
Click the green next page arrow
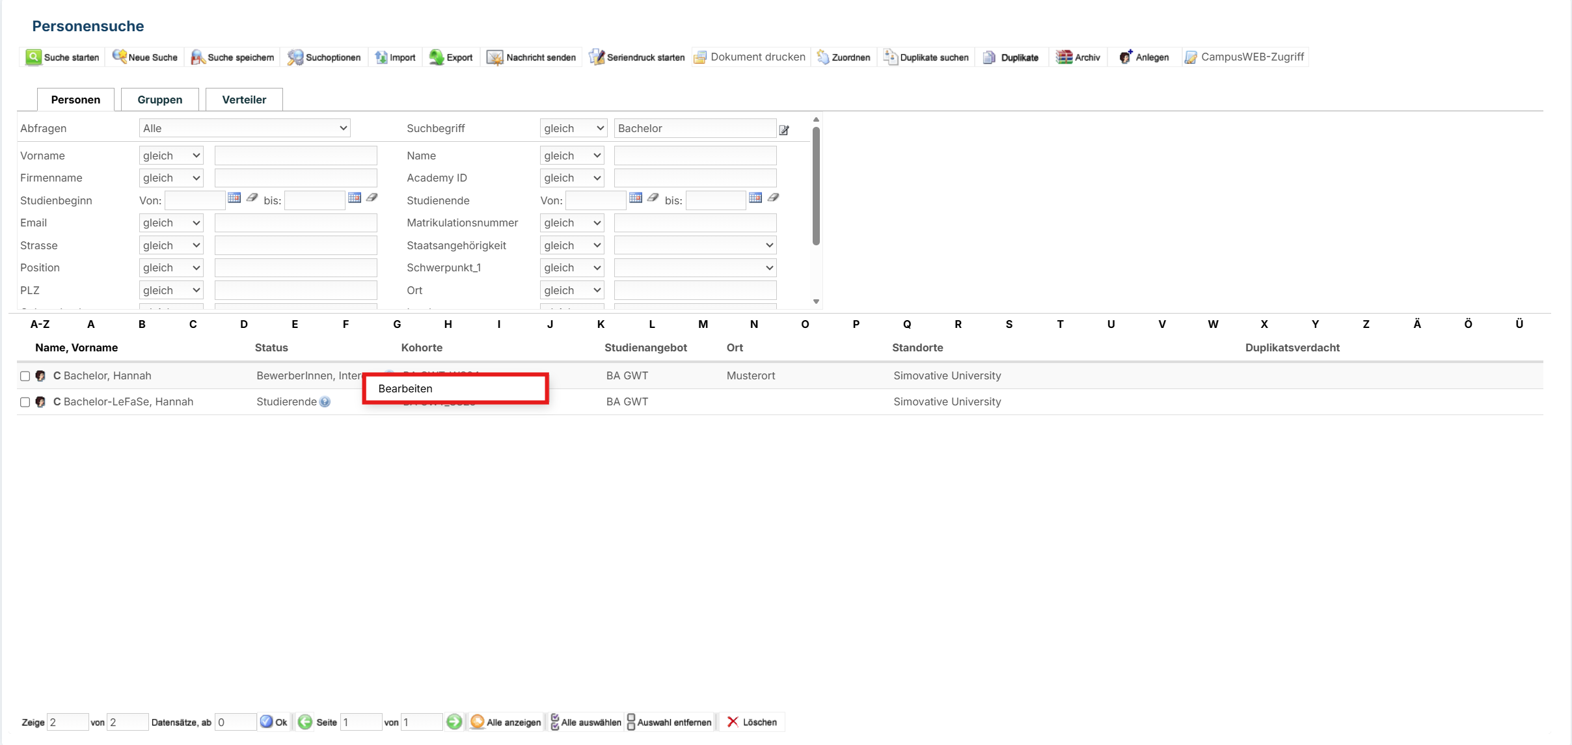tap(454, 722)
